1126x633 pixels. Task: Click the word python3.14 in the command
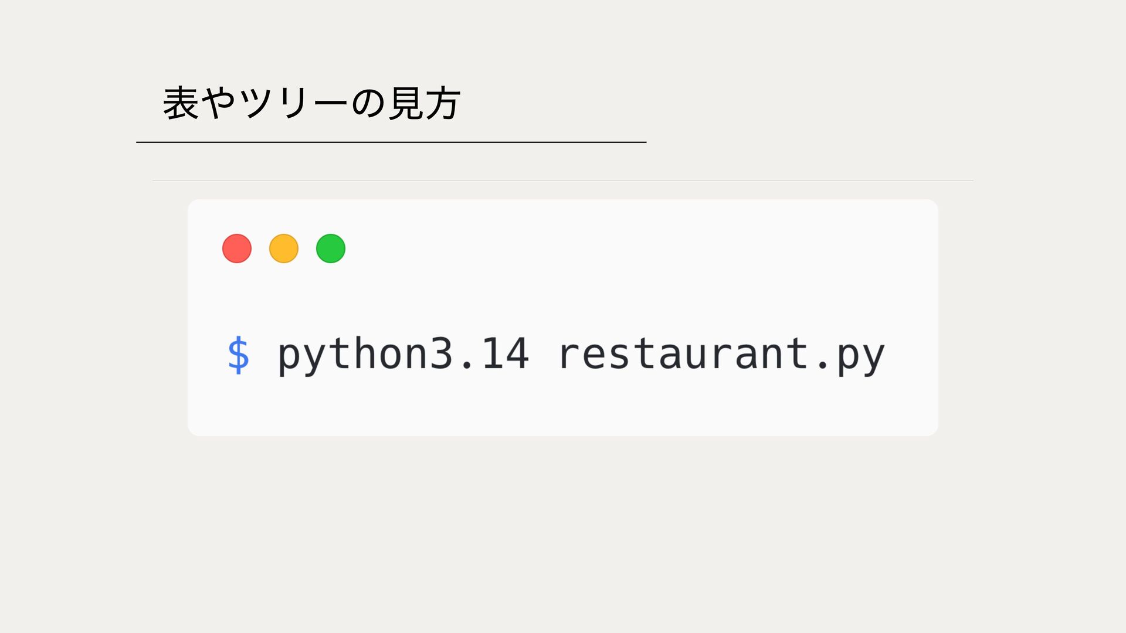[403, 355]
